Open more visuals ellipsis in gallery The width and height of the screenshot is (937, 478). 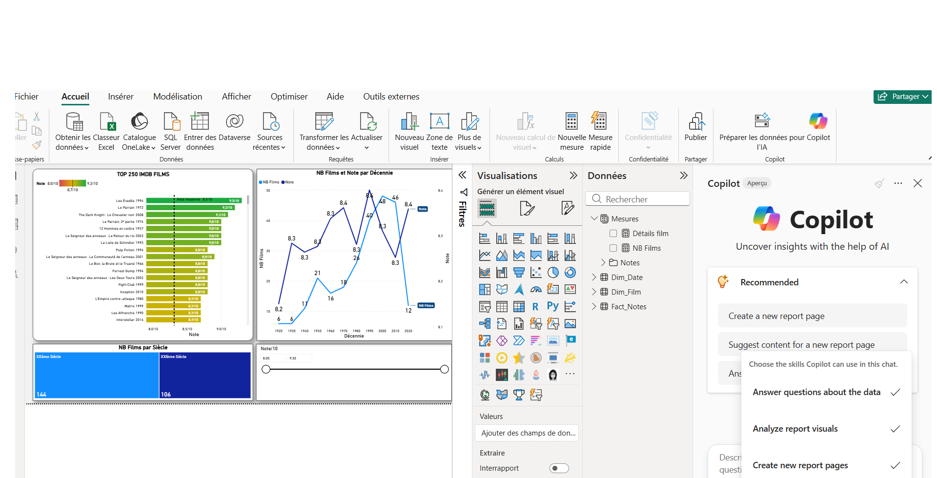click(570, 374)
